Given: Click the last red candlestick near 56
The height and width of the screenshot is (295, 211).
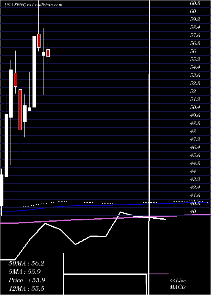Looking at the screenshot, I should point(48,53).
